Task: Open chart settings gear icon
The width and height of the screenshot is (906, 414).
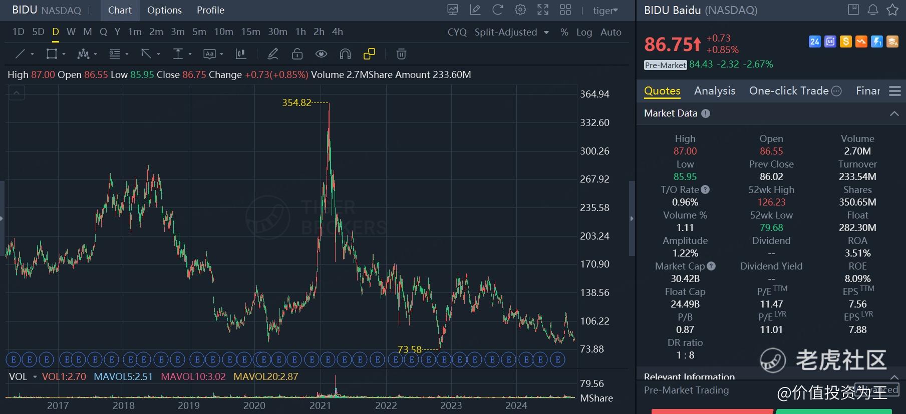Action: (520, 10)
